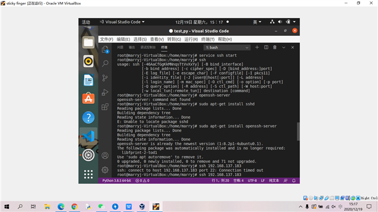Open the 转到(G) menu

[174, 39]
